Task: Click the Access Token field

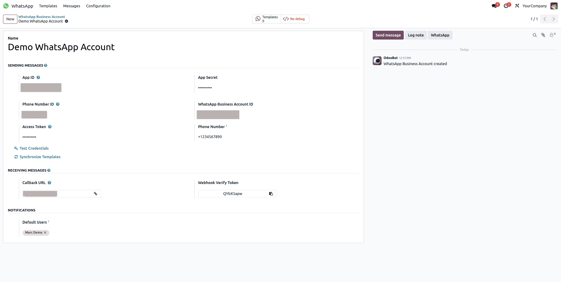Action: click(29, 137)
